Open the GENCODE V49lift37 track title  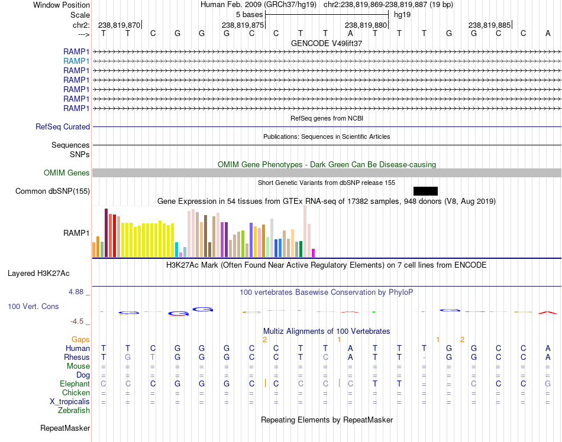327,43
